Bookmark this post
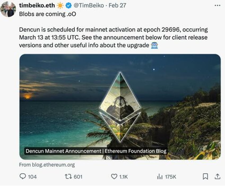Viewport: 225px width, 186px height. (x=205, y=176)
